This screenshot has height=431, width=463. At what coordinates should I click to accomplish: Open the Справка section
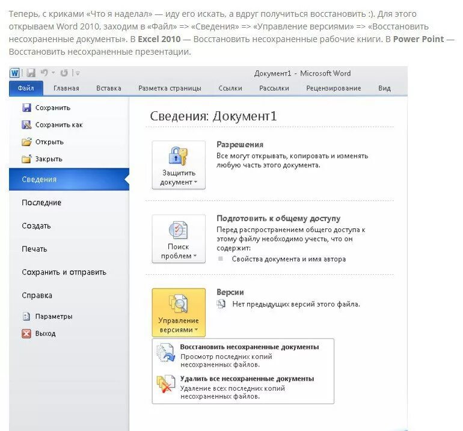(37, 296)
